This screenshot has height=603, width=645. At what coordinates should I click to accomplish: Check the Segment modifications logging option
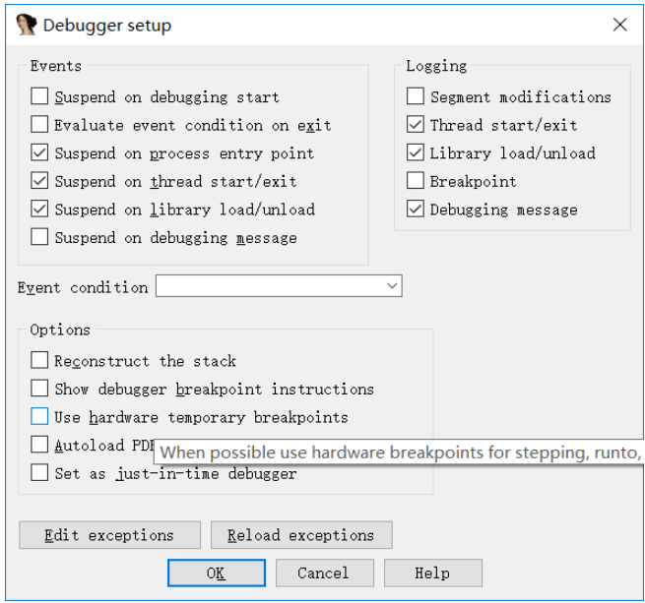click(x=416, y=96)
